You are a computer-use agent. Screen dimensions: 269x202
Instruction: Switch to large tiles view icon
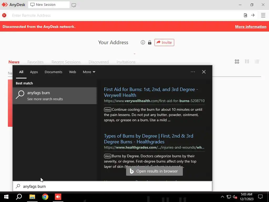pos(237,62)
